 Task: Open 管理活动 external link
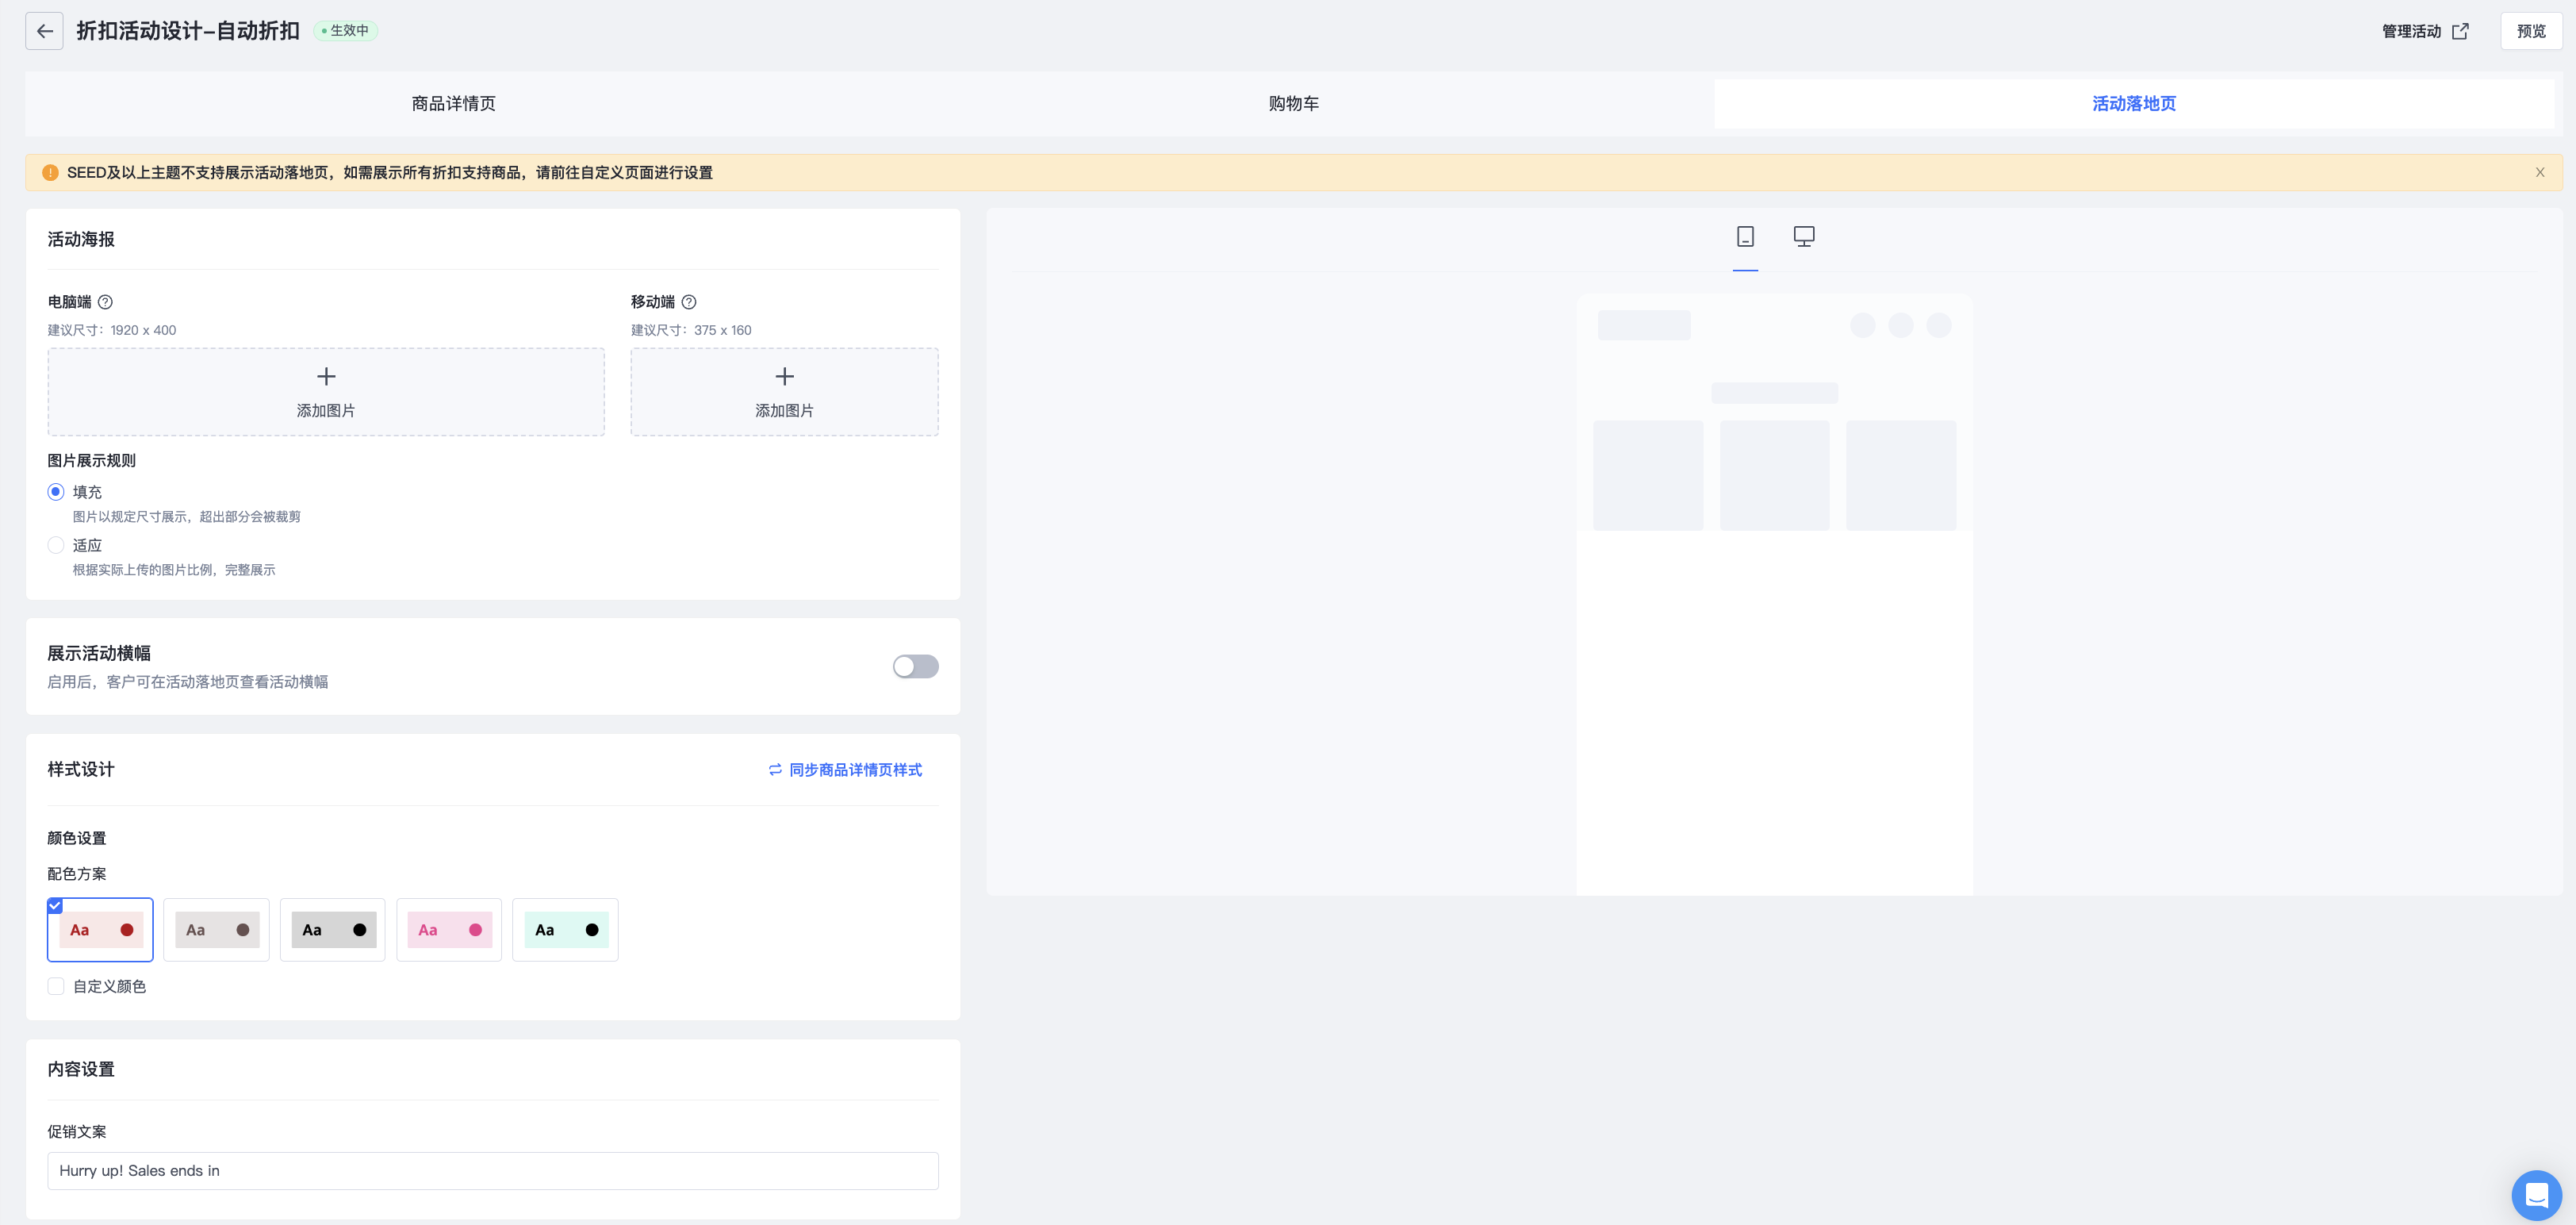2424,32
